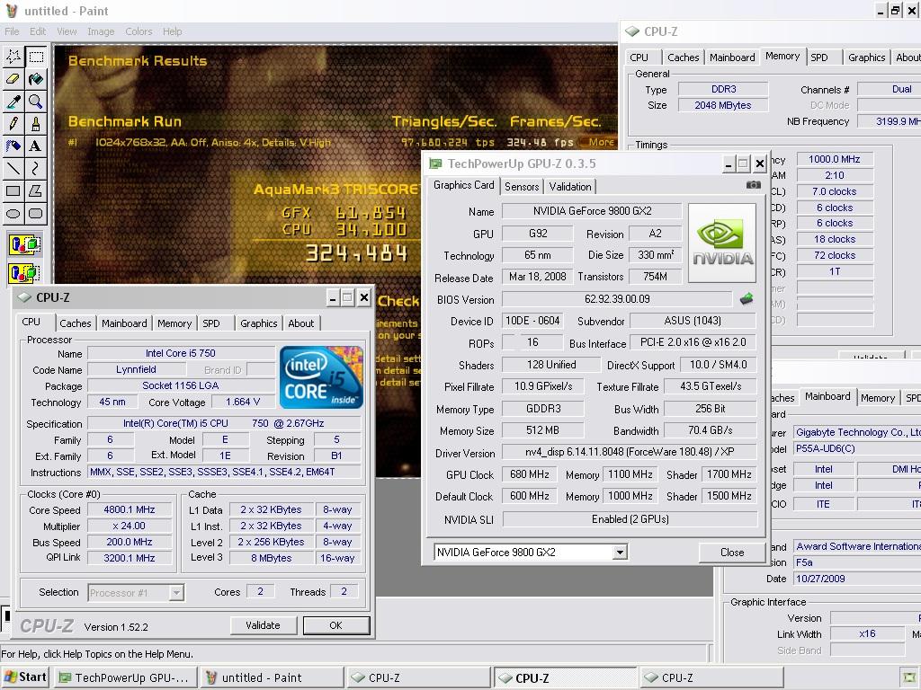This screenshot has height=690, width=921.
Task: Choose the Airbrush tool in Paint
Action: pos(13,146)
